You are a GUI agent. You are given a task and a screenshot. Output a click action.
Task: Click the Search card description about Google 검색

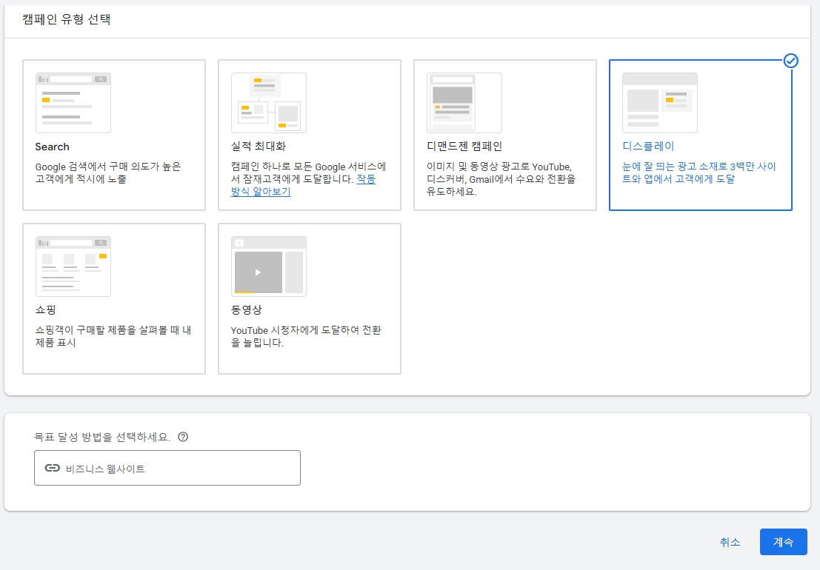[107, 173]
